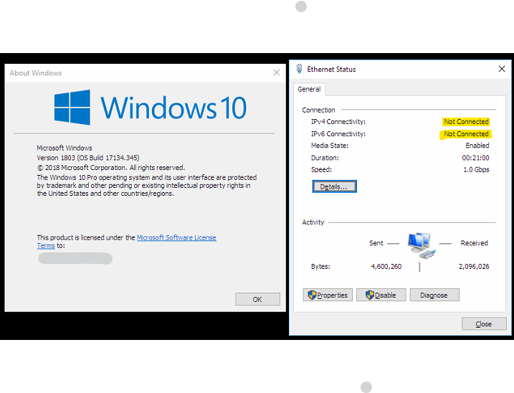The height and width of the screenshot is (393, 514).
Task: Click the sent bytes value 4,600,260
Action: [x=386, y=266]
